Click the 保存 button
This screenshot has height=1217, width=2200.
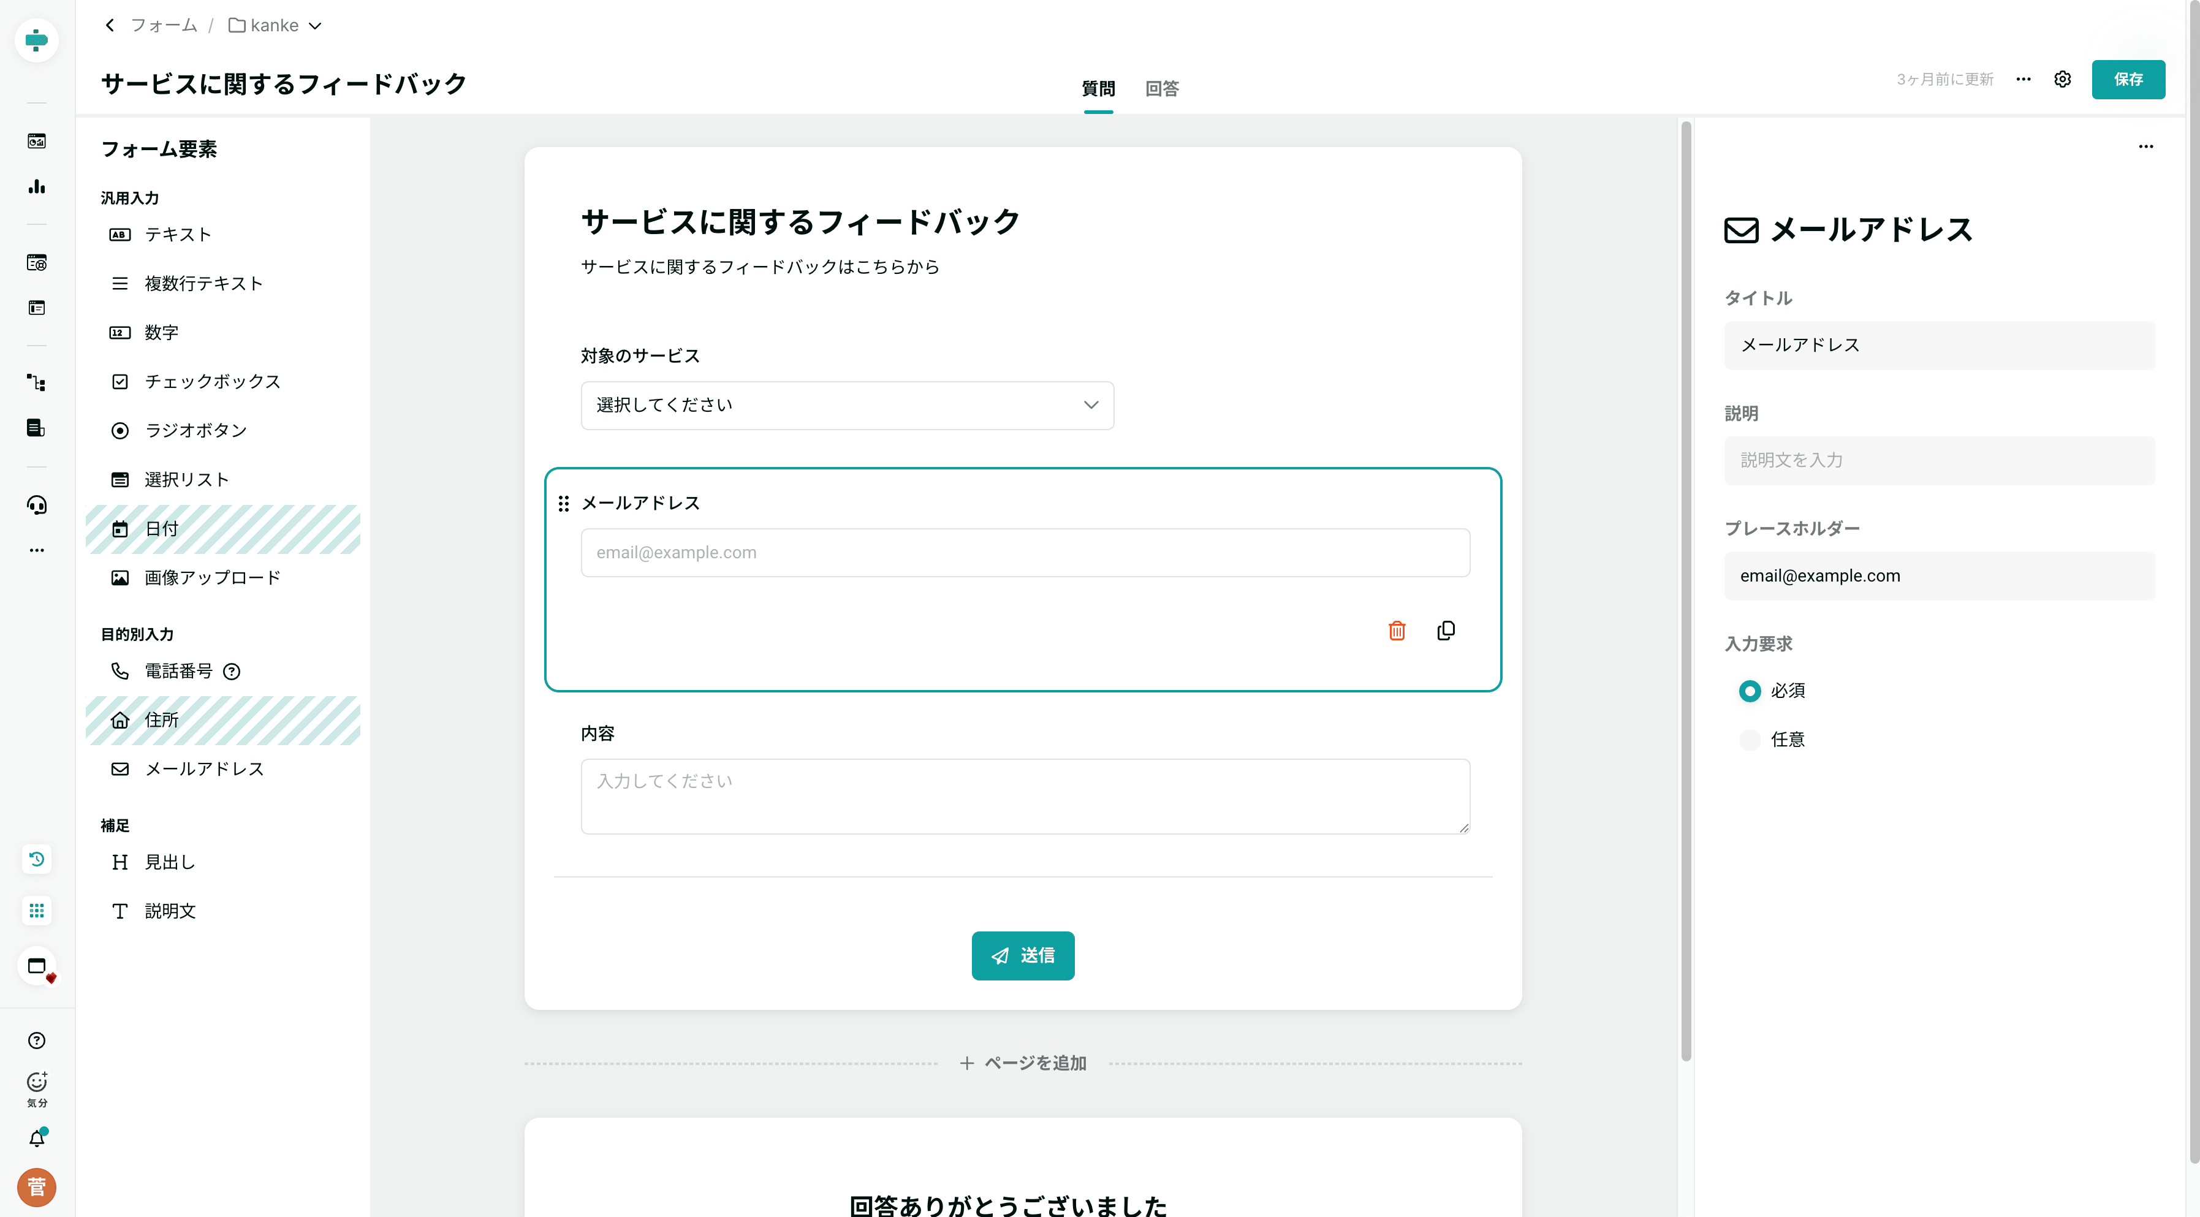[2128, 80]
